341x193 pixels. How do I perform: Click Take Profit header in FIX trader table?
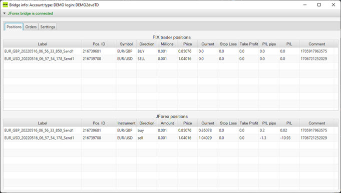coord(248,44)
